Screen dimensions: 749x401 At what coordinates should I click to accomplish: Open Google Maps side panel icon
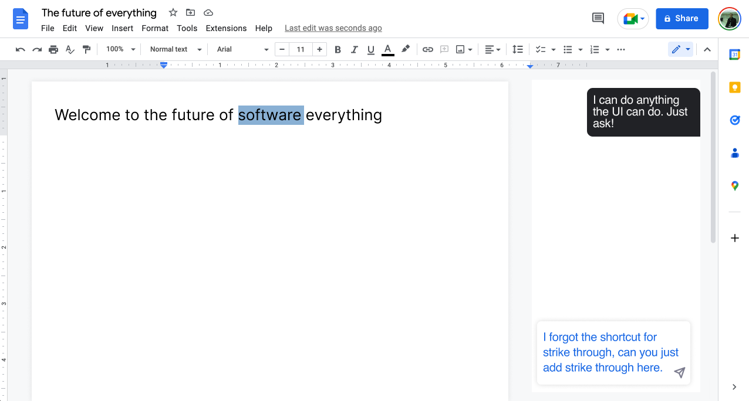(734, 186)
